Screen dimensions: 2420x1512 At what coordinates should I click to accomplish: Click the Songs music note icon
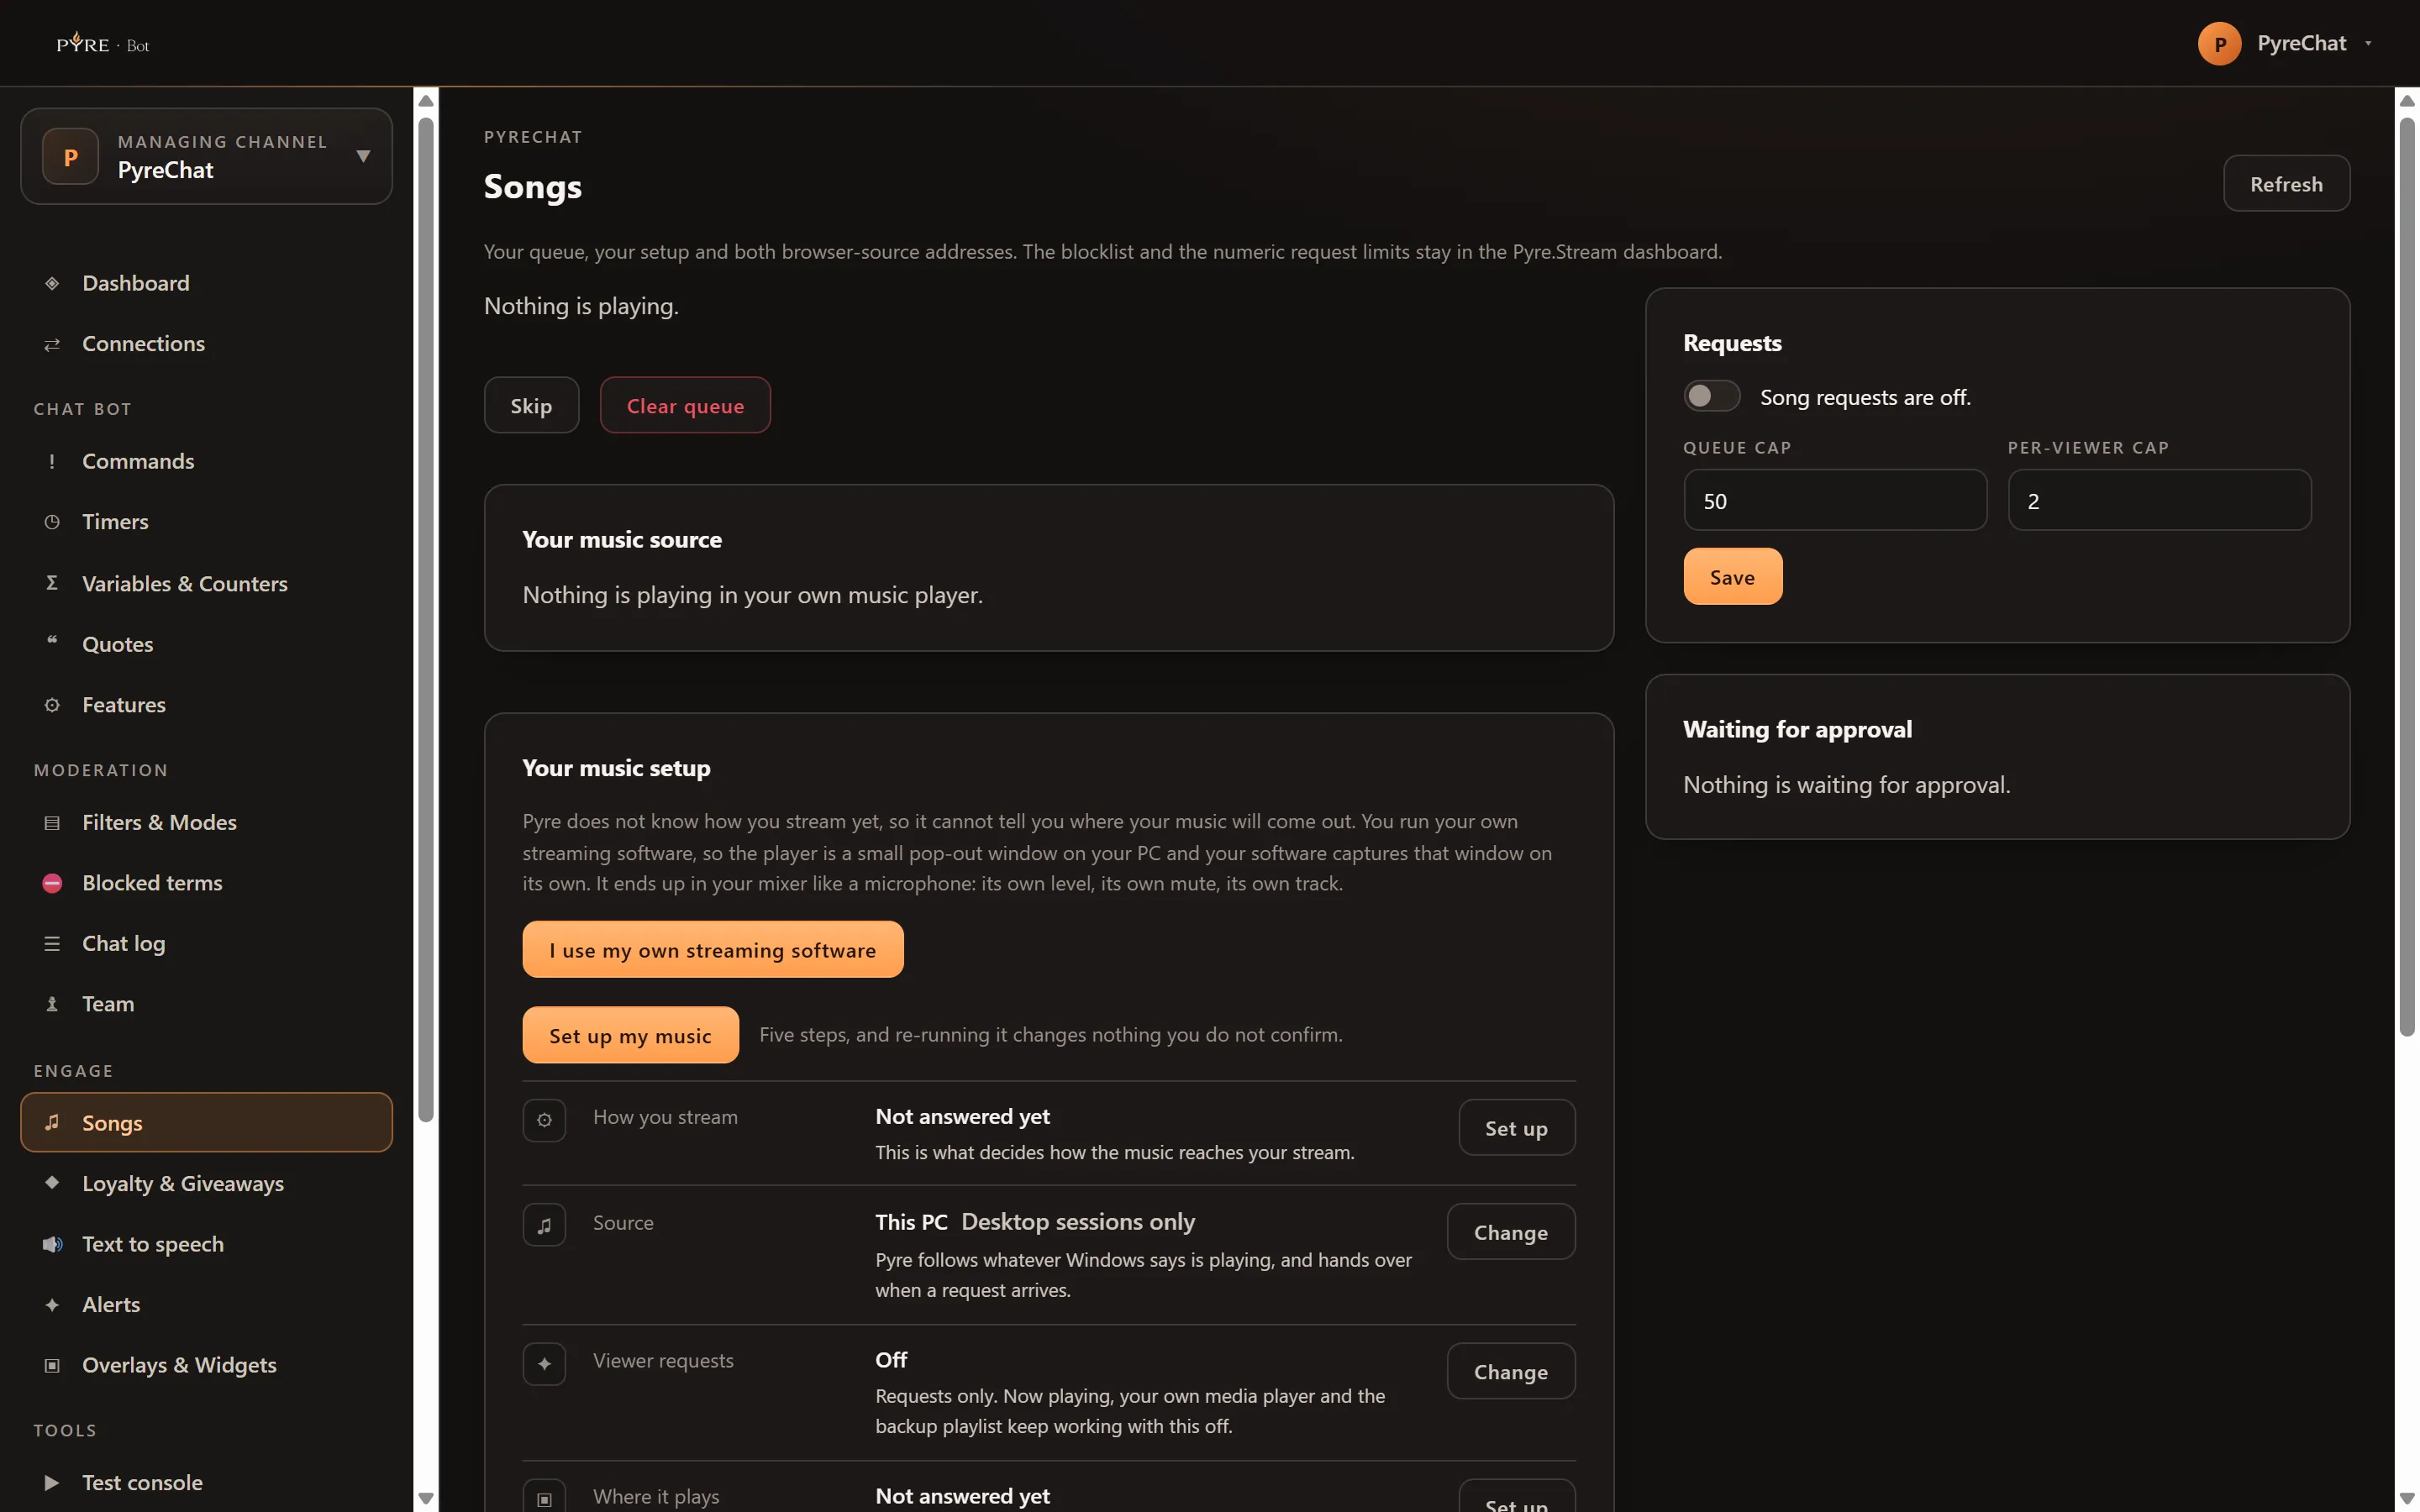click(x=52, y=1122)
